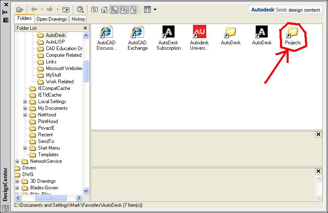Viewport: 328px width, 213px height.
Task: Select the AutoCAD Discussi... shortcut icon
Action: pyautogui.click(x=106, y=38)
